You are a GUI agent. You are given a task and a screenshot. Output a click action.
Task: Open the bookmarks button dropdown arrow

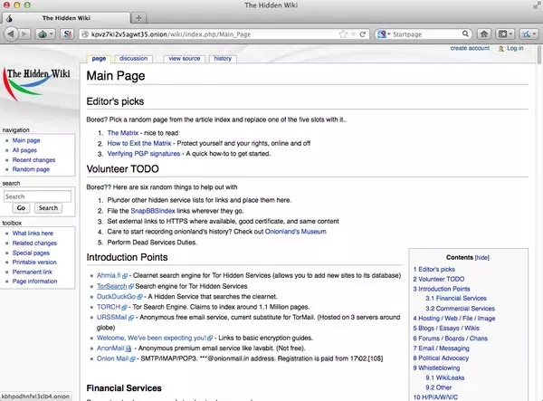pos(510,33)
